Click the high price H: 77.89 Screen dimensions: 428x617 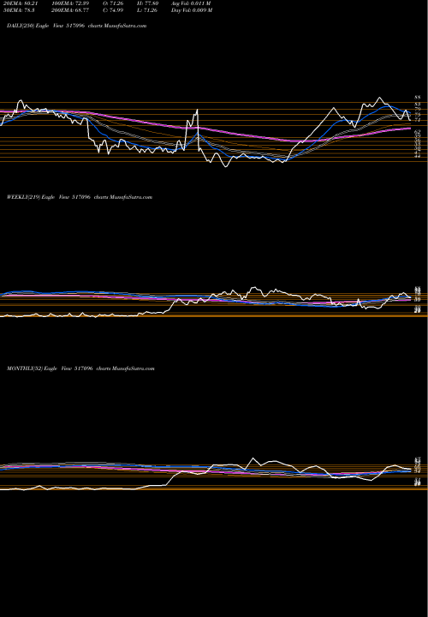[147, 3]
